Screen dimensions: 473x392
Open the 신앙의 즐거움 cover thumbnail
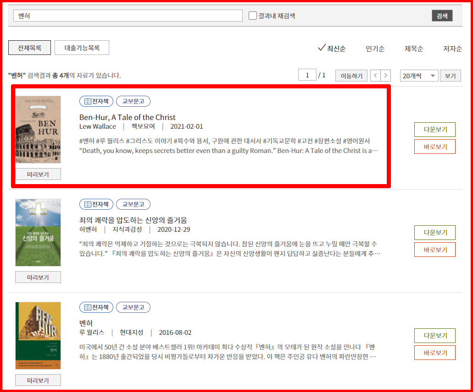38,233
